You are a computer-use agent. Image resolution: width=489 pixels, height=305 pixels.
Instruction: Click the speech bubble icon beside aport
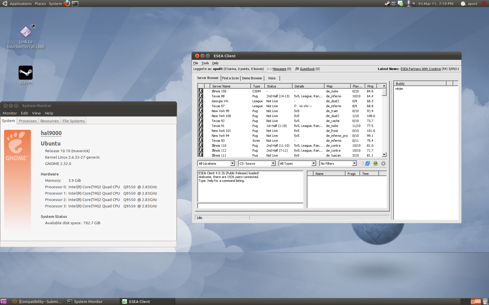[x=463, y=3]
